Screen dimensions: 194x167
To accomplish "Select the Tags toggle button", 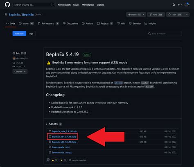I will click(31, 34).
